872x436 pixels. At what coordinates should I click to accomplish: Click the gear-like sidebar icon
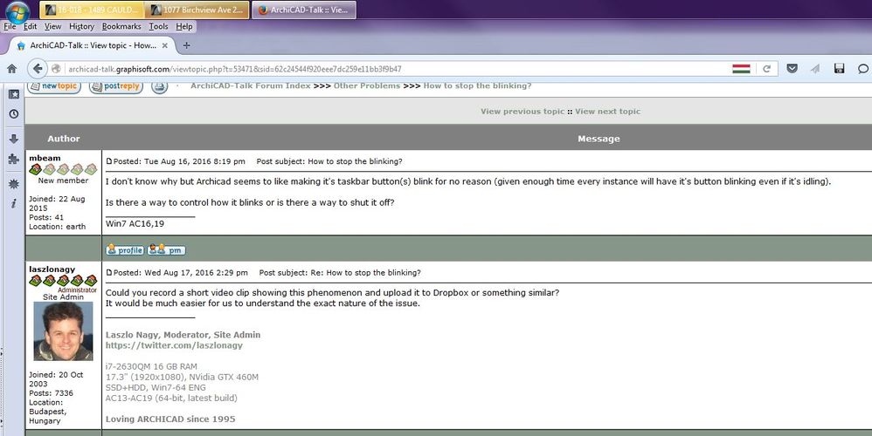14,184
